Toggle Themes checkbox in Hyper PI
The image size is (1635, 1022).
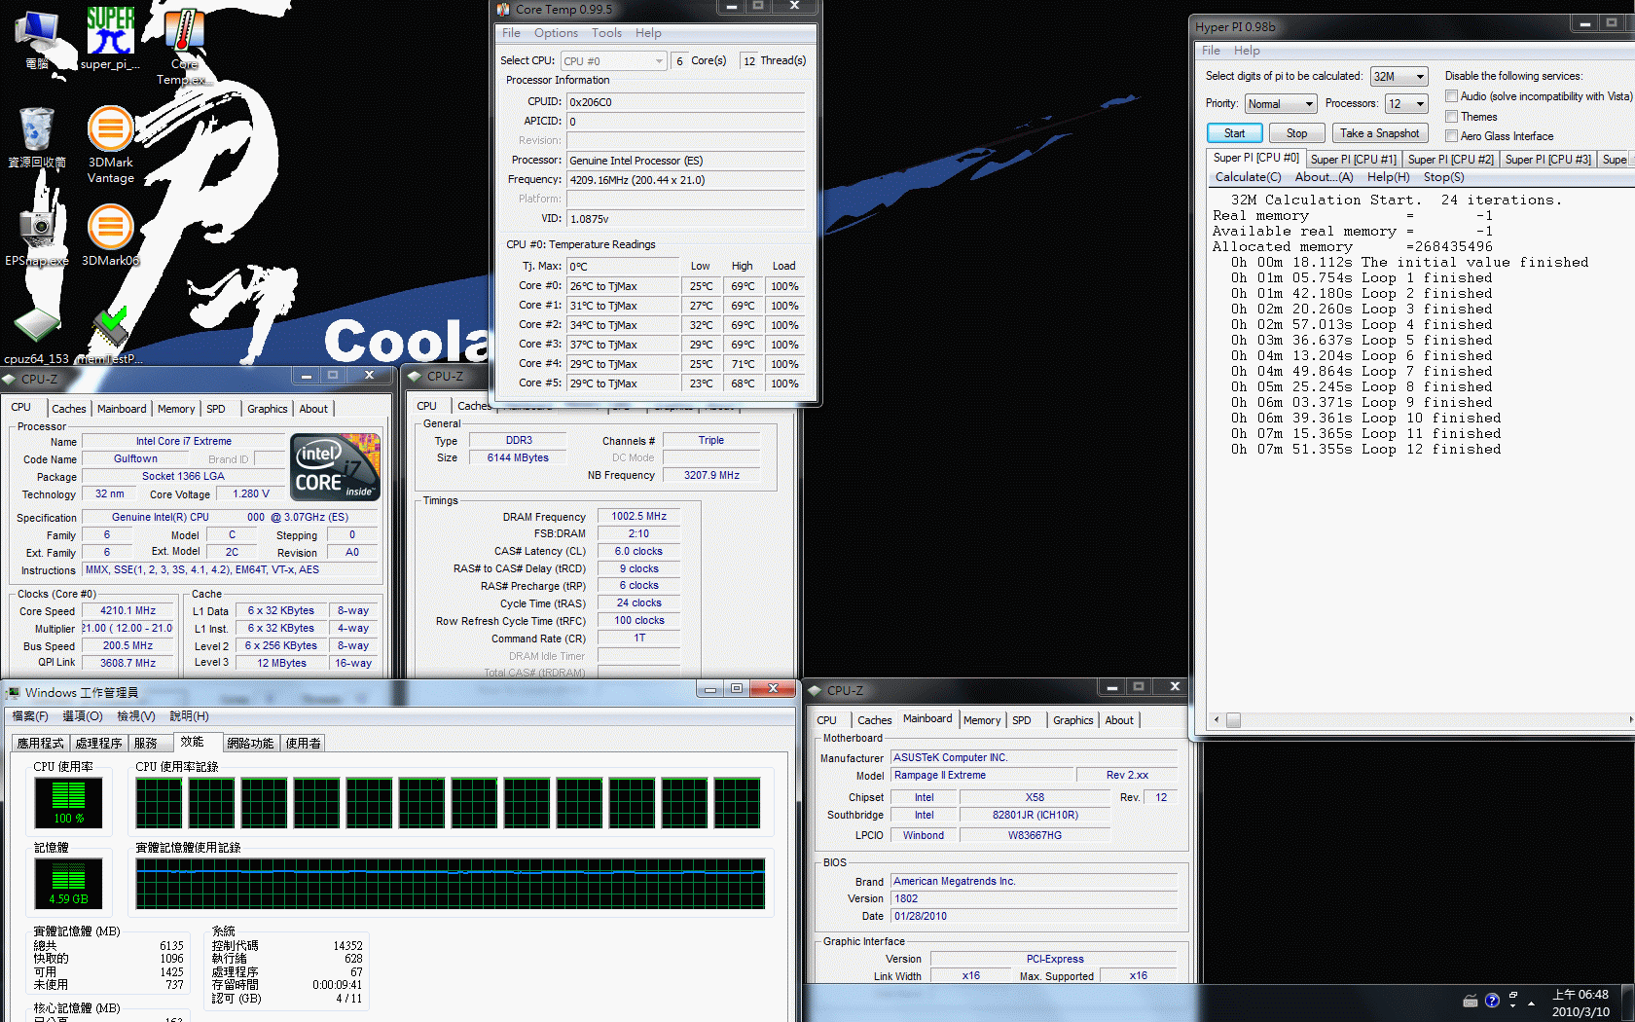(1451, 116)
